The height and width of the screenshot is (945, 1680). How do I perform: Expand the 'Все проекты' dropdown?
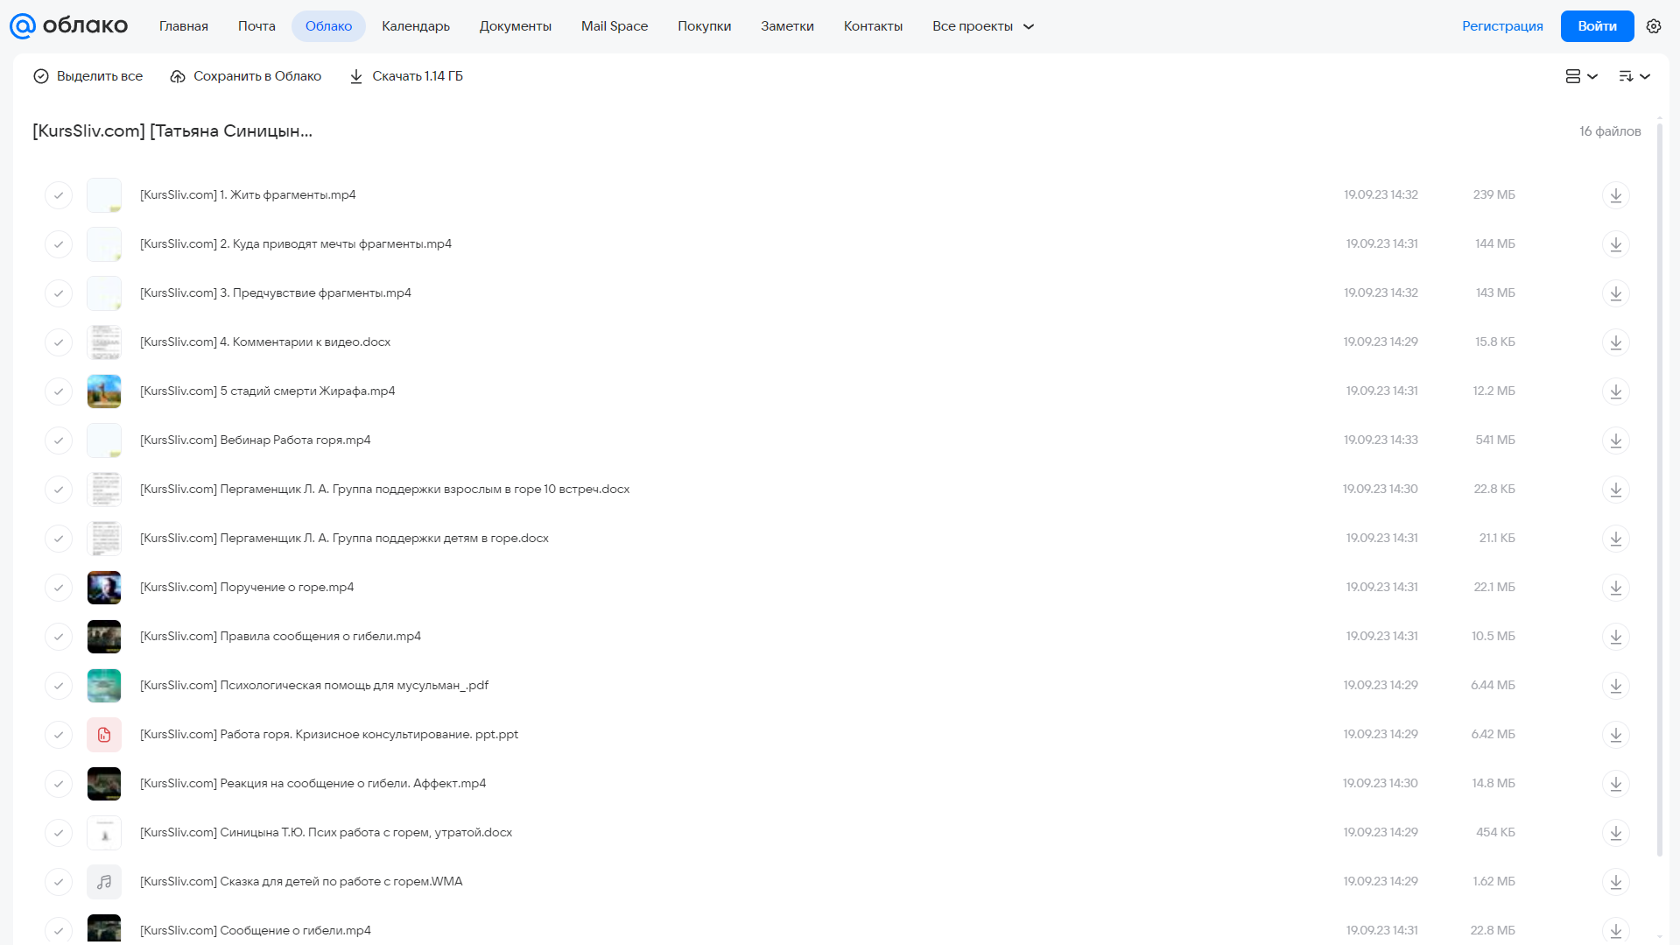983,26
